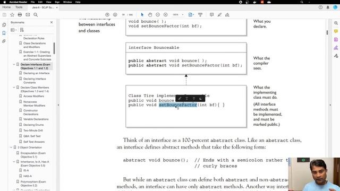Zoom out with minus circle

coord(158,15)
